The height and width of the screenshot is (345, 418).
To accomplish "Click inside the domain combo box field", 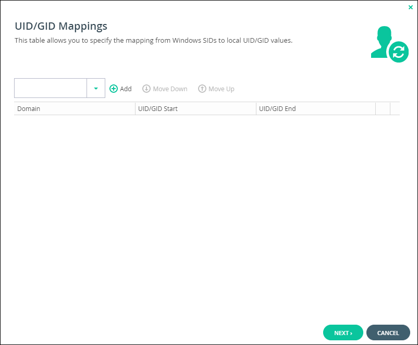I will point(51,88).
